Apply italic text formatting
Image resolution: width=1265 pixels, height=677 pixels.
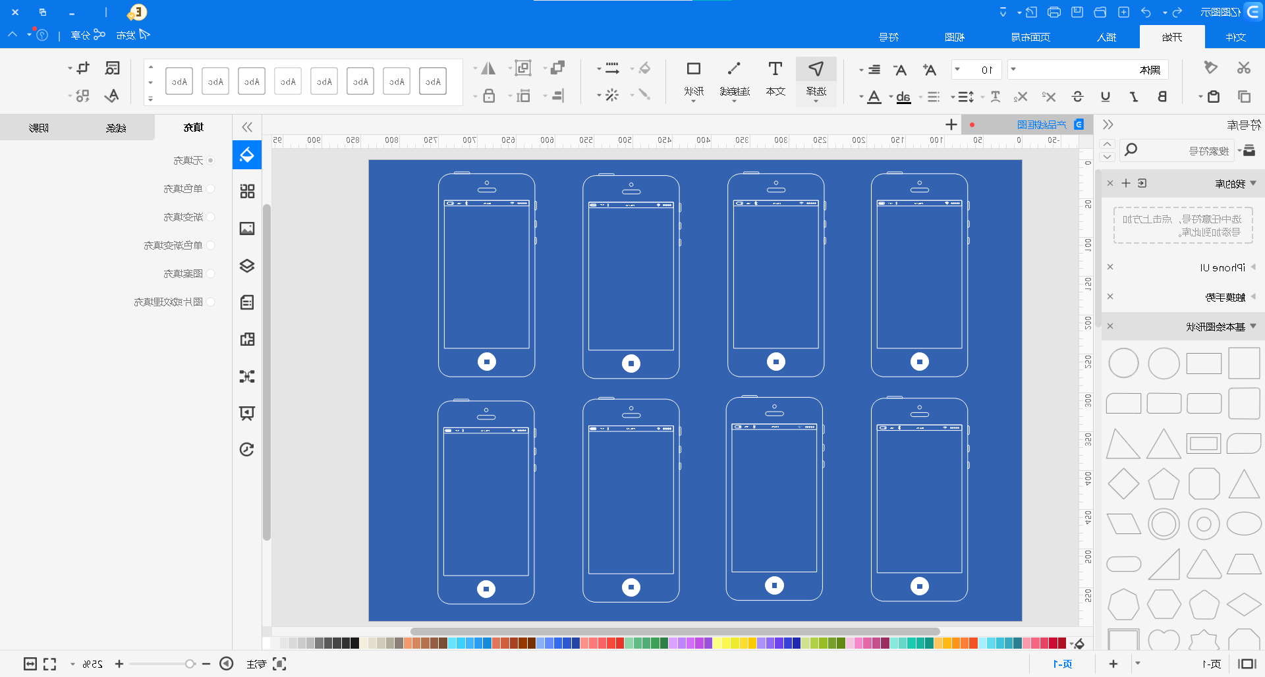pos(1134,97)
